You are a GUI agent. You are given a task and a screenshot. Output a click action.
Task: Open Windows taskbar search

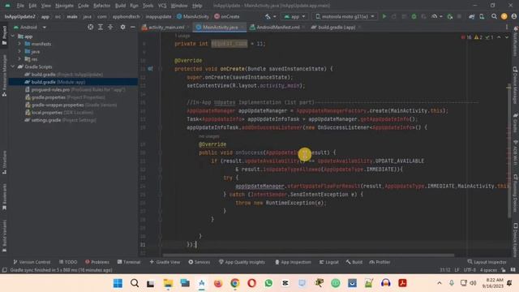[135, 283]
